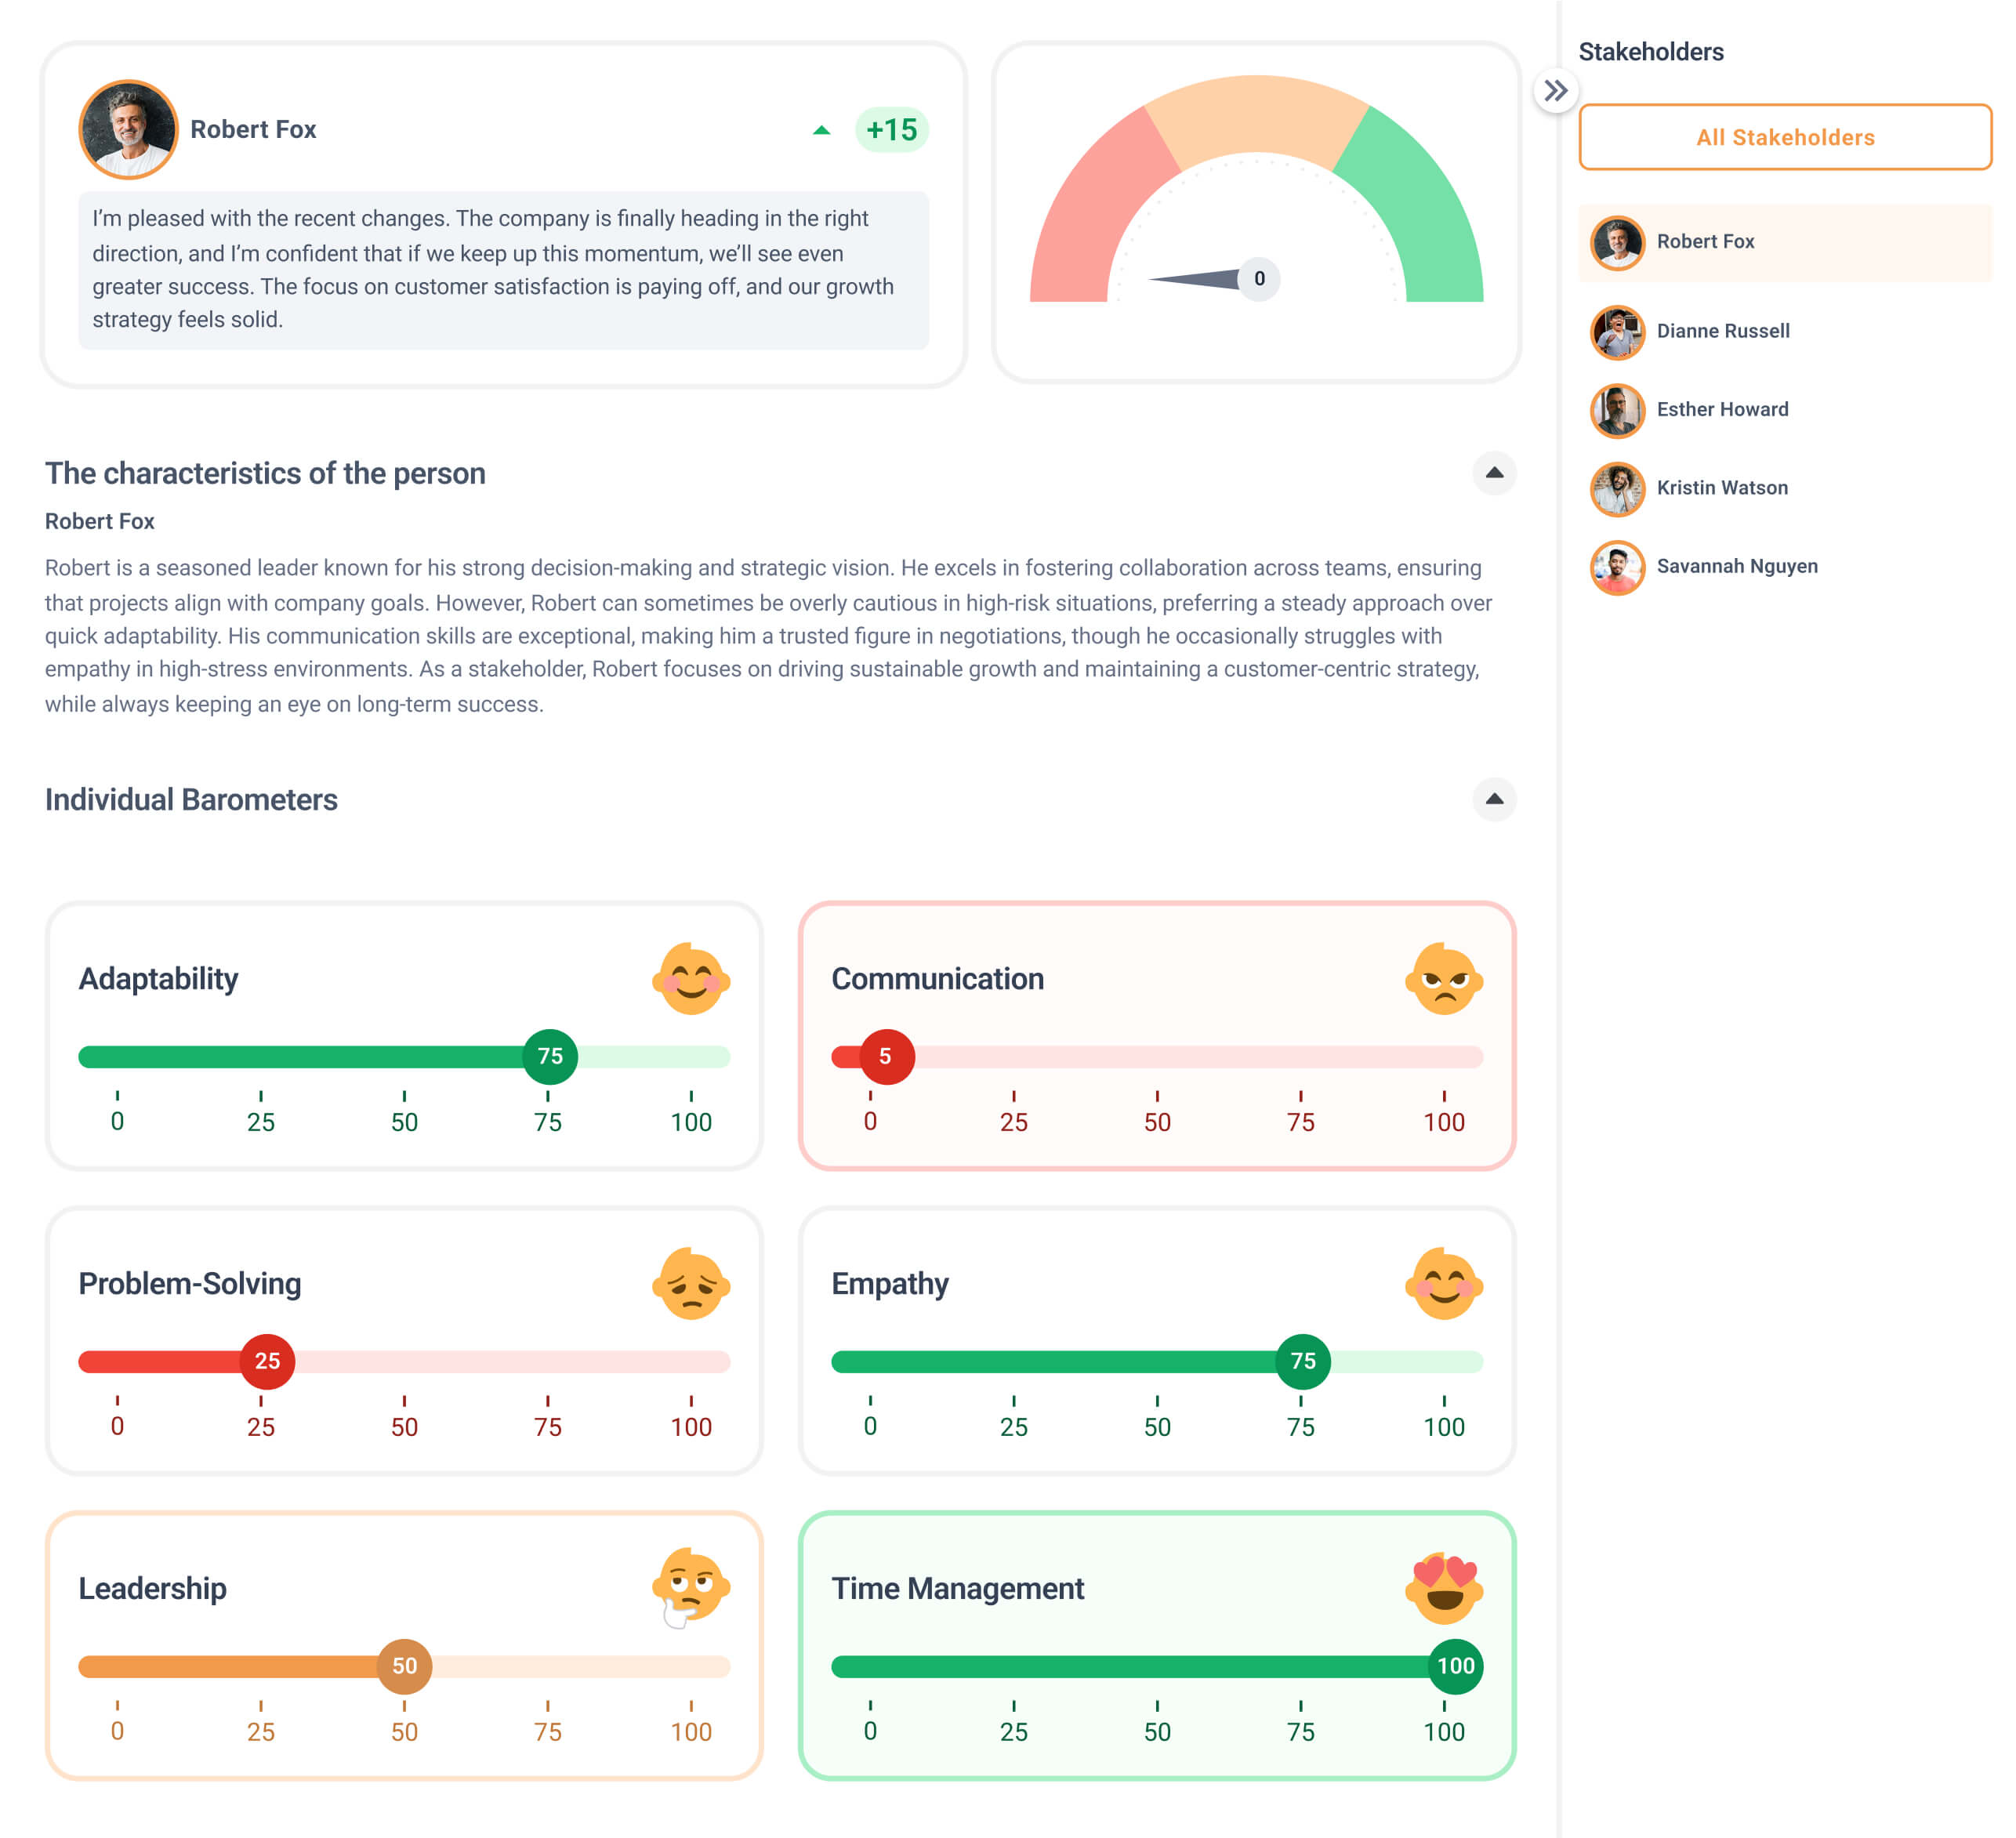This screenshot has height=1838, width=2016.
Task: Click the 25 tick label on Empathy scale
Action: coord(1014,1428)
